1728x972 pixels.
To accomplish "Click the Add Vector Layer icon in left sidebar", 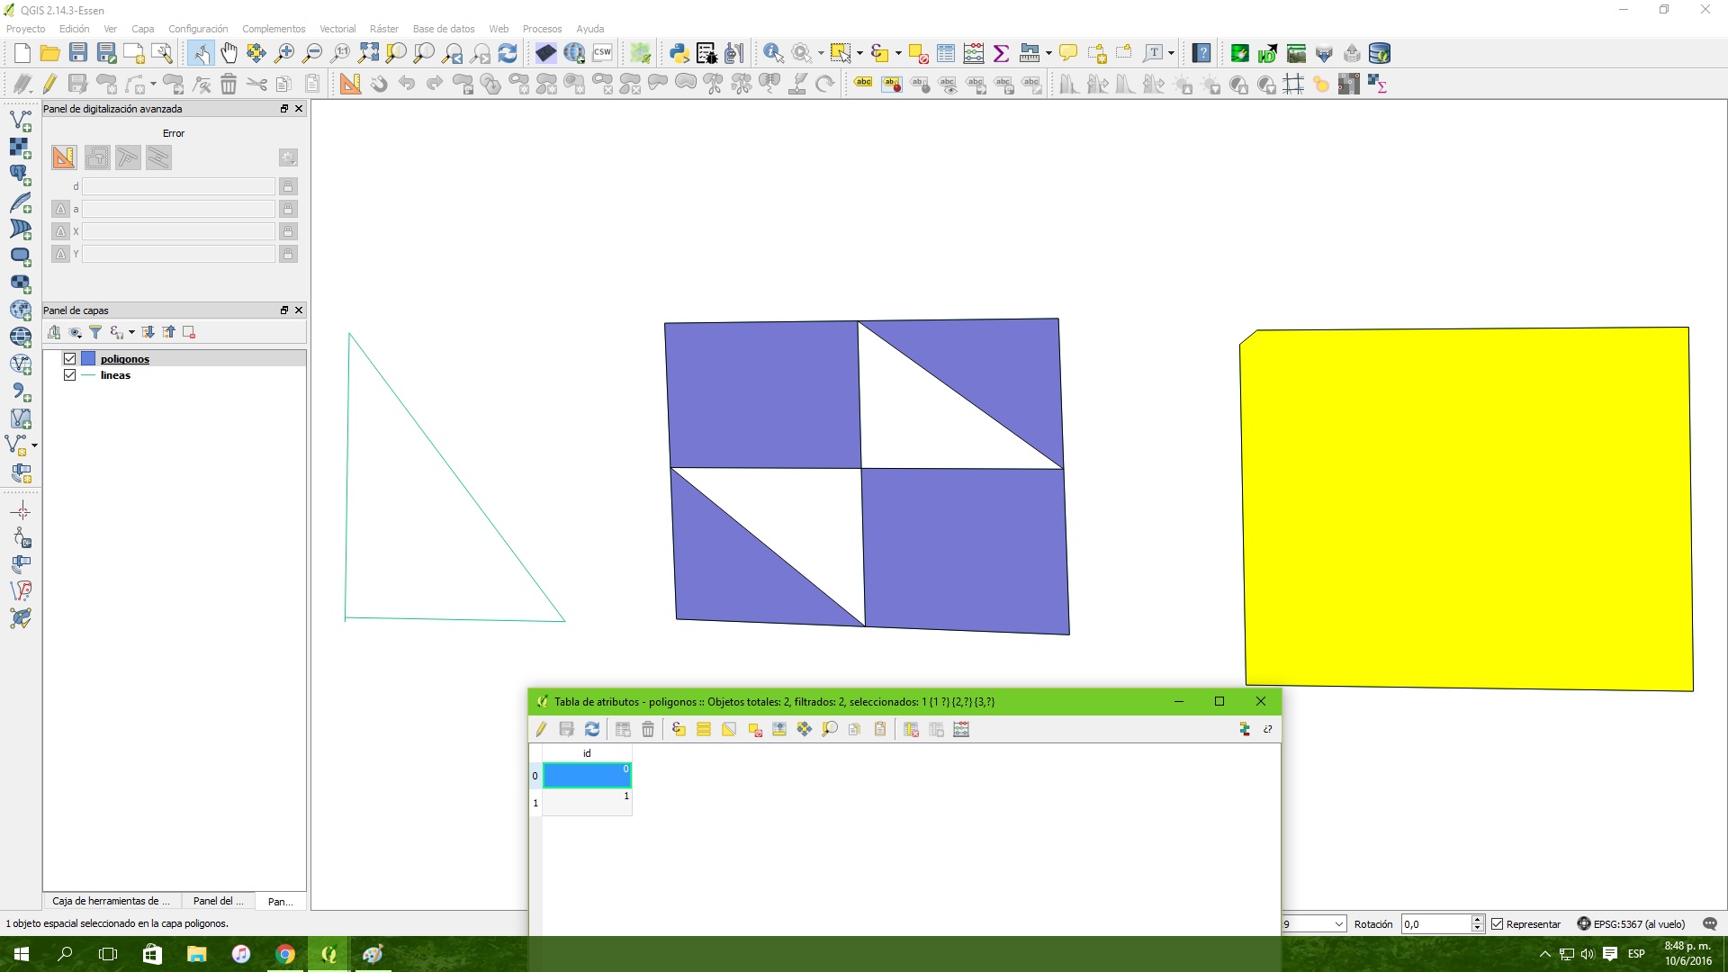I will (21, 120).
